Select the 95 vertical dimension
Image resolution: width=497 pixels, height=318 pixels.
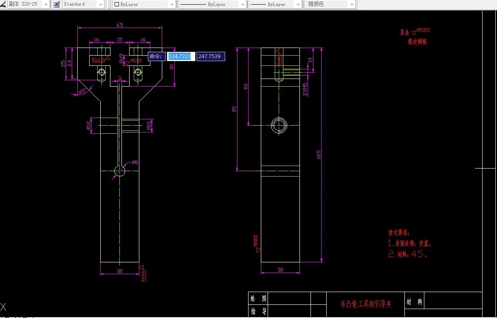(234, 109)
